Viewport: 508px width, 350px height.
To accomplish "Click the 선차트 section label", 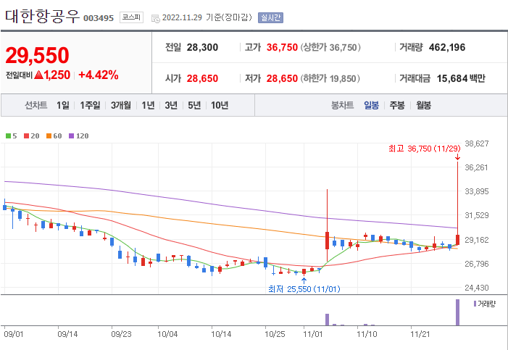I will [x=36, y=105].
